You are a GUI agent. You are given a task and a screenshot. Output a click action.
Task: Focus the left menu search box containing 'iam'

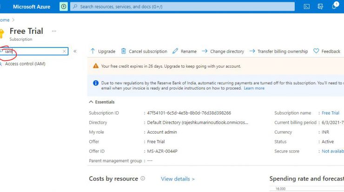(34, 51)
